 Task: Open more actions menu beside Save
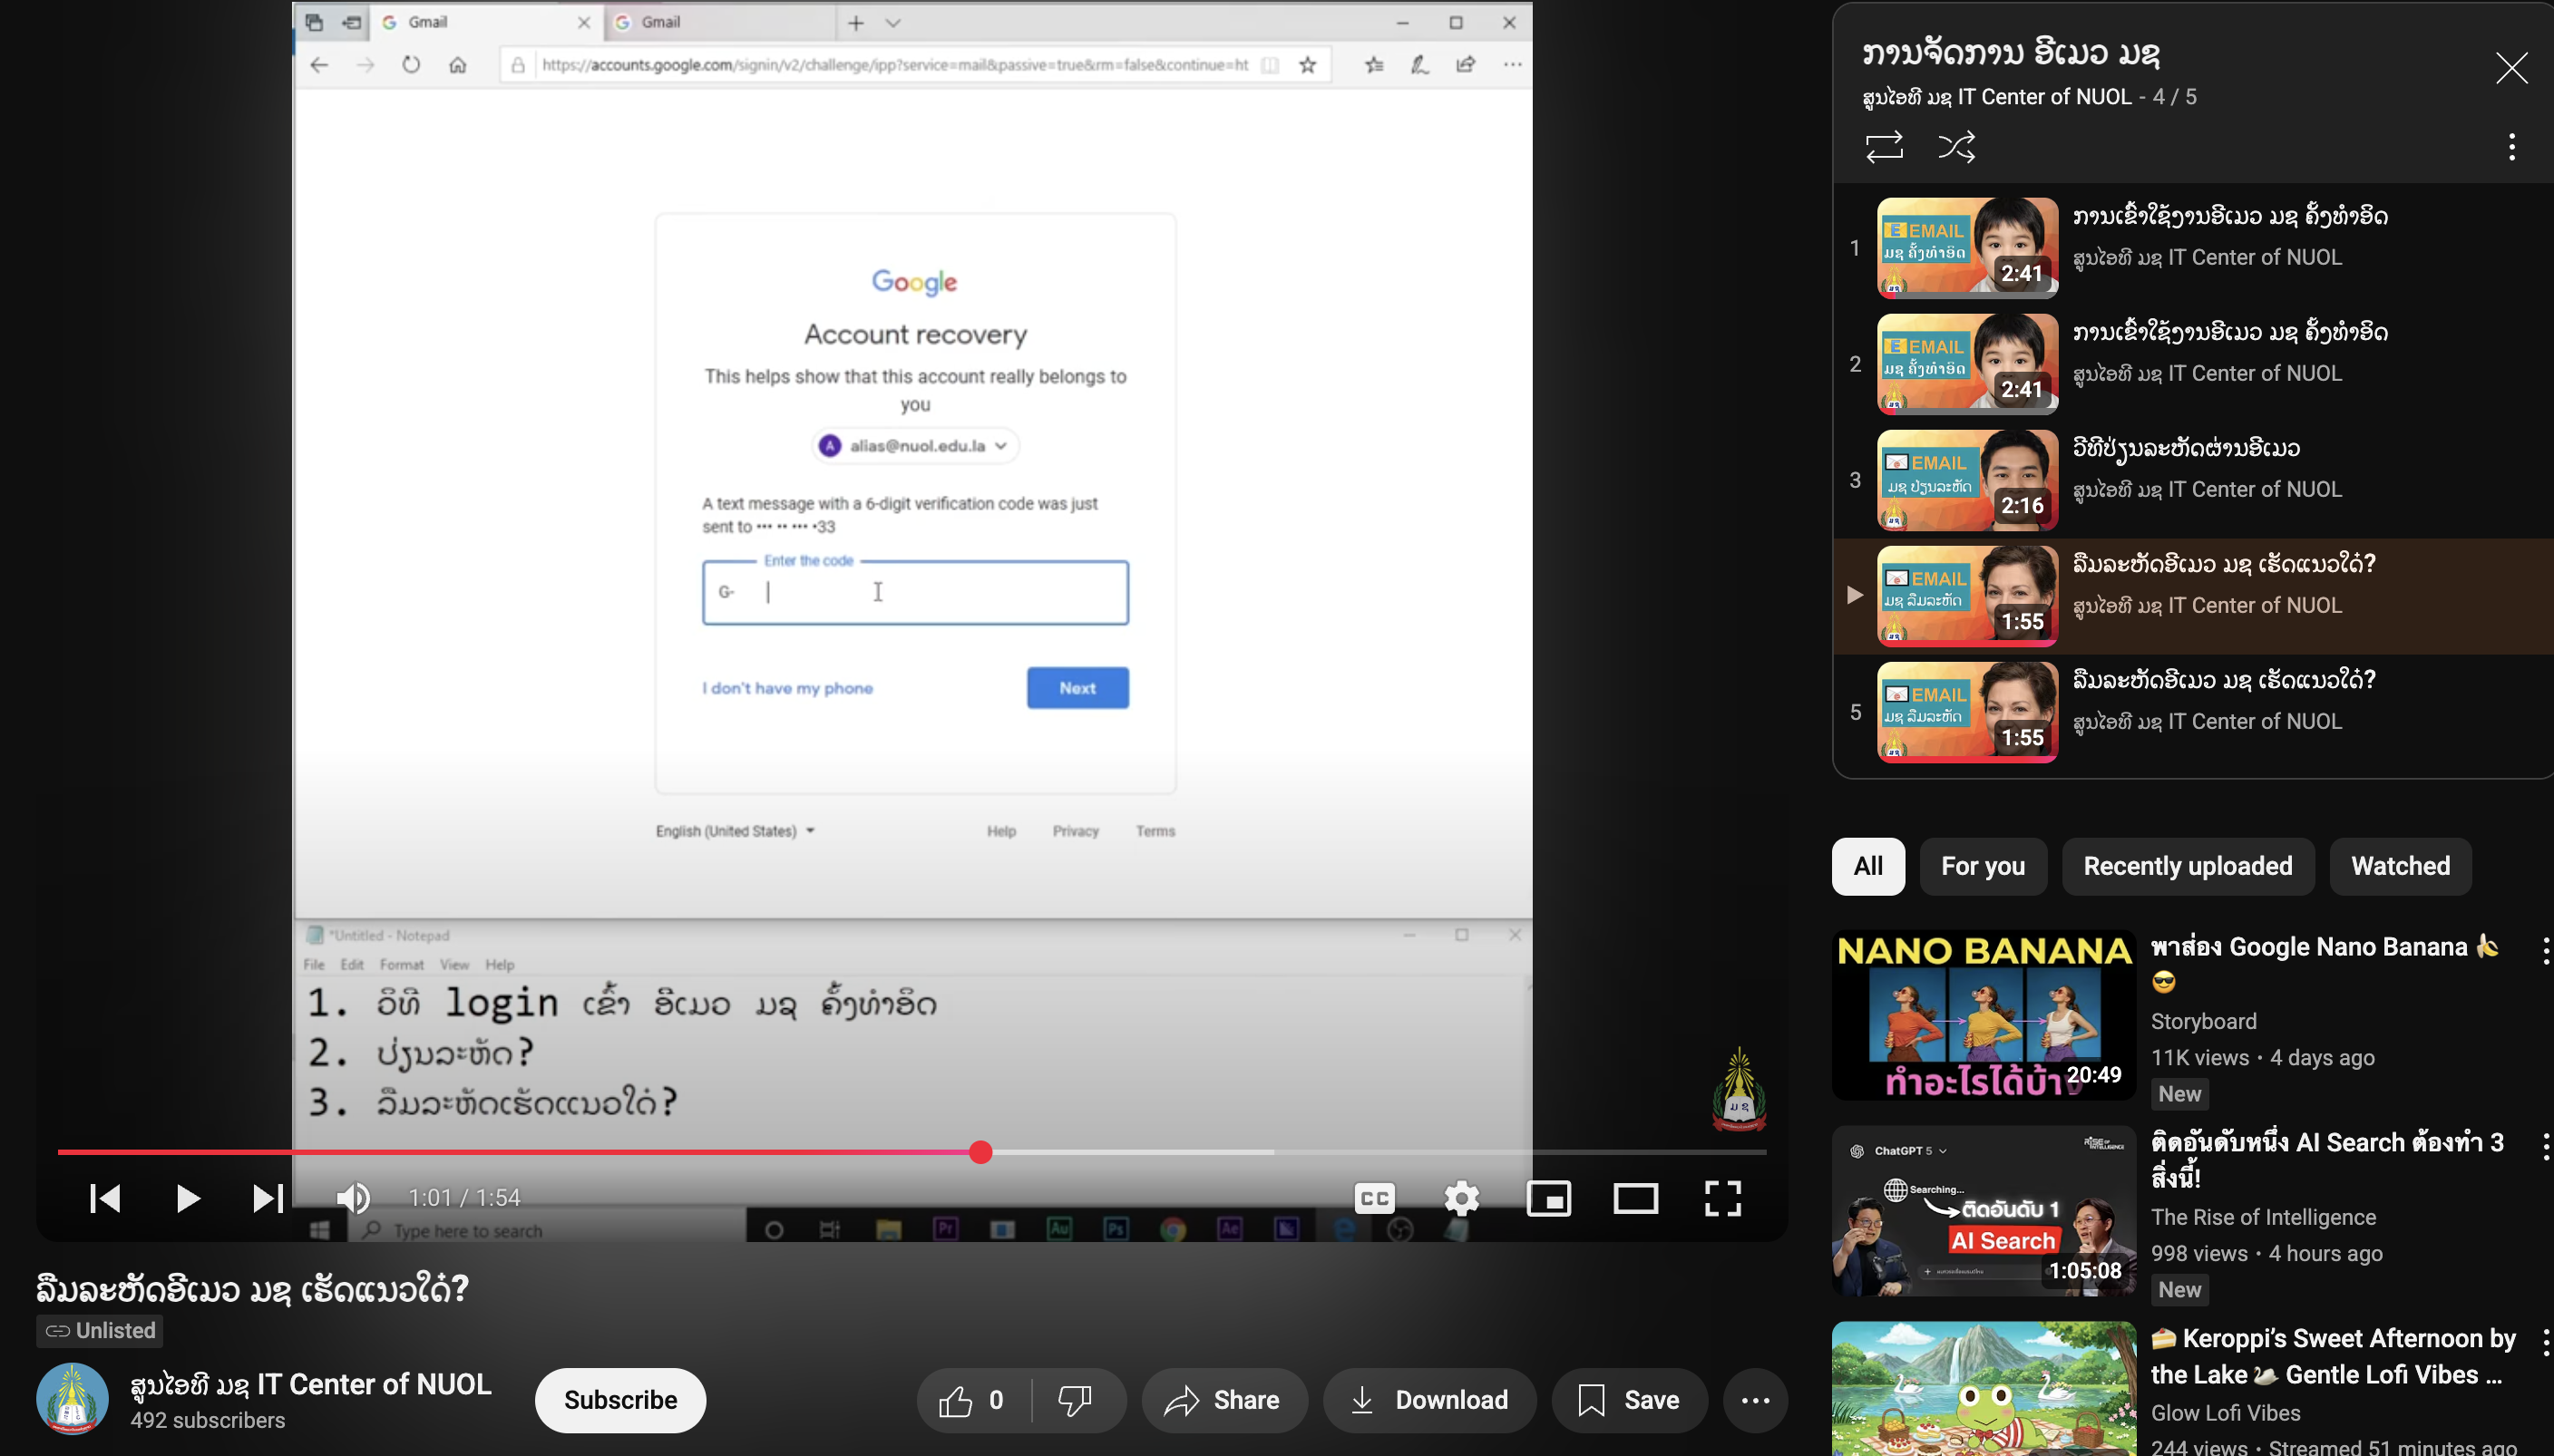[1755, 1400]
